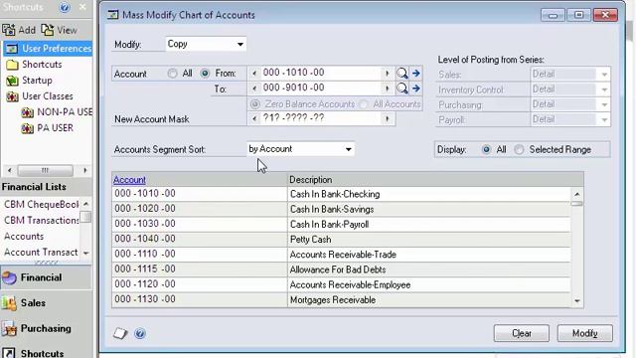Open Accounts Segment Sort dropdown
The image size is (636, 358).
(x=300, y=149)
